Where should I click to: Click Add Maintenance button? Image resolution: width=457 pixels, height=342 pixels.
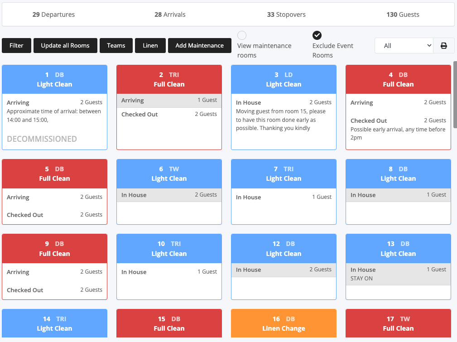199,46
